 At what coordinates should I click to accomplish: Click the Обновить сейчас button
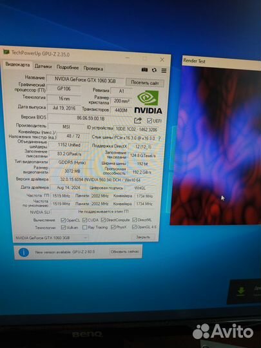tap(124, 251)
